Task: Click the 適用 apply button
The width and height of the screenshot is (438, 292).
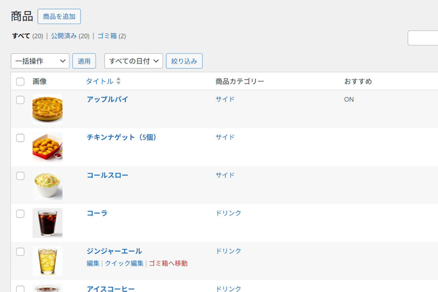Action: click(x=84, y=61)
